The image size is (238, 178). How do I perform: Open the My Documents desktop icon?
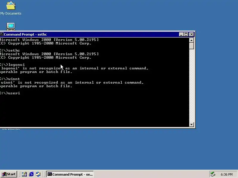(11, 8)
